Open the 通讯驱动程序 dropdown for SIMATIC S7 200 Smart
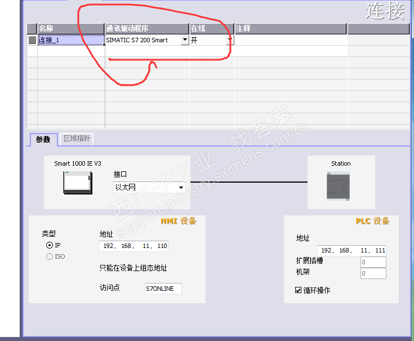414x341 pixels. [x=185, y=40]
